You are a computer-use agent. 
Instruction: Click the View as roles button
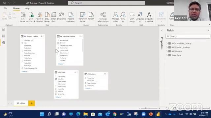123,17
